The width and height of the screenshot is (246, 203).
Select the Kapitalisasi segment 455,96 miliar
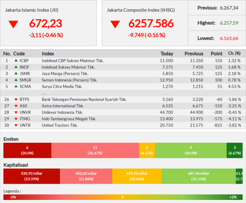[137, 176]
